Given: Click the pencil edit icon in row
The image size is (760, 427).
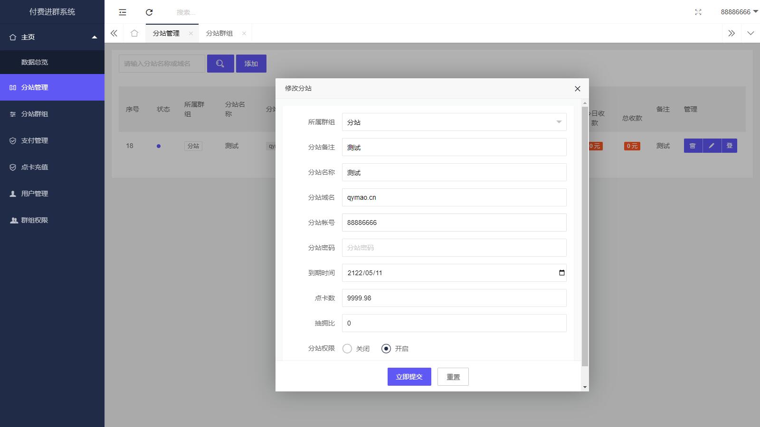Looking at the screenshot, I should tap(712, 146).
